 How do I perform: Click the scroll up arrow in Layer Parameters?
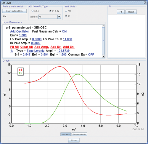click(103, 26)
